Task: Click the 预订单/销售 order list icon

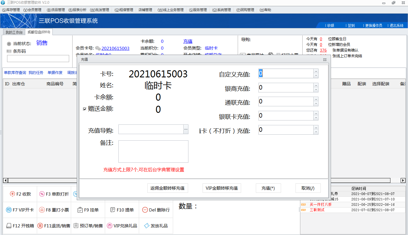Action: click(x=76, y=226)
